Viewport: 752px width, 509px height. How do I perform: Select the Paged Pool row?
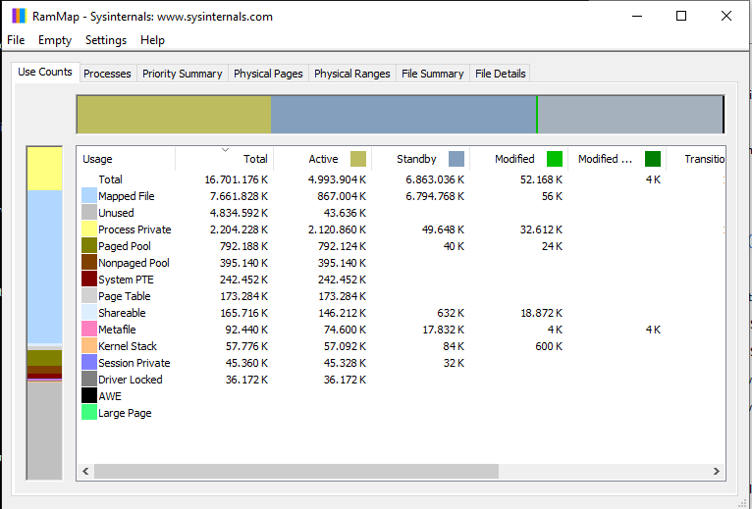(x=401, y=246)
